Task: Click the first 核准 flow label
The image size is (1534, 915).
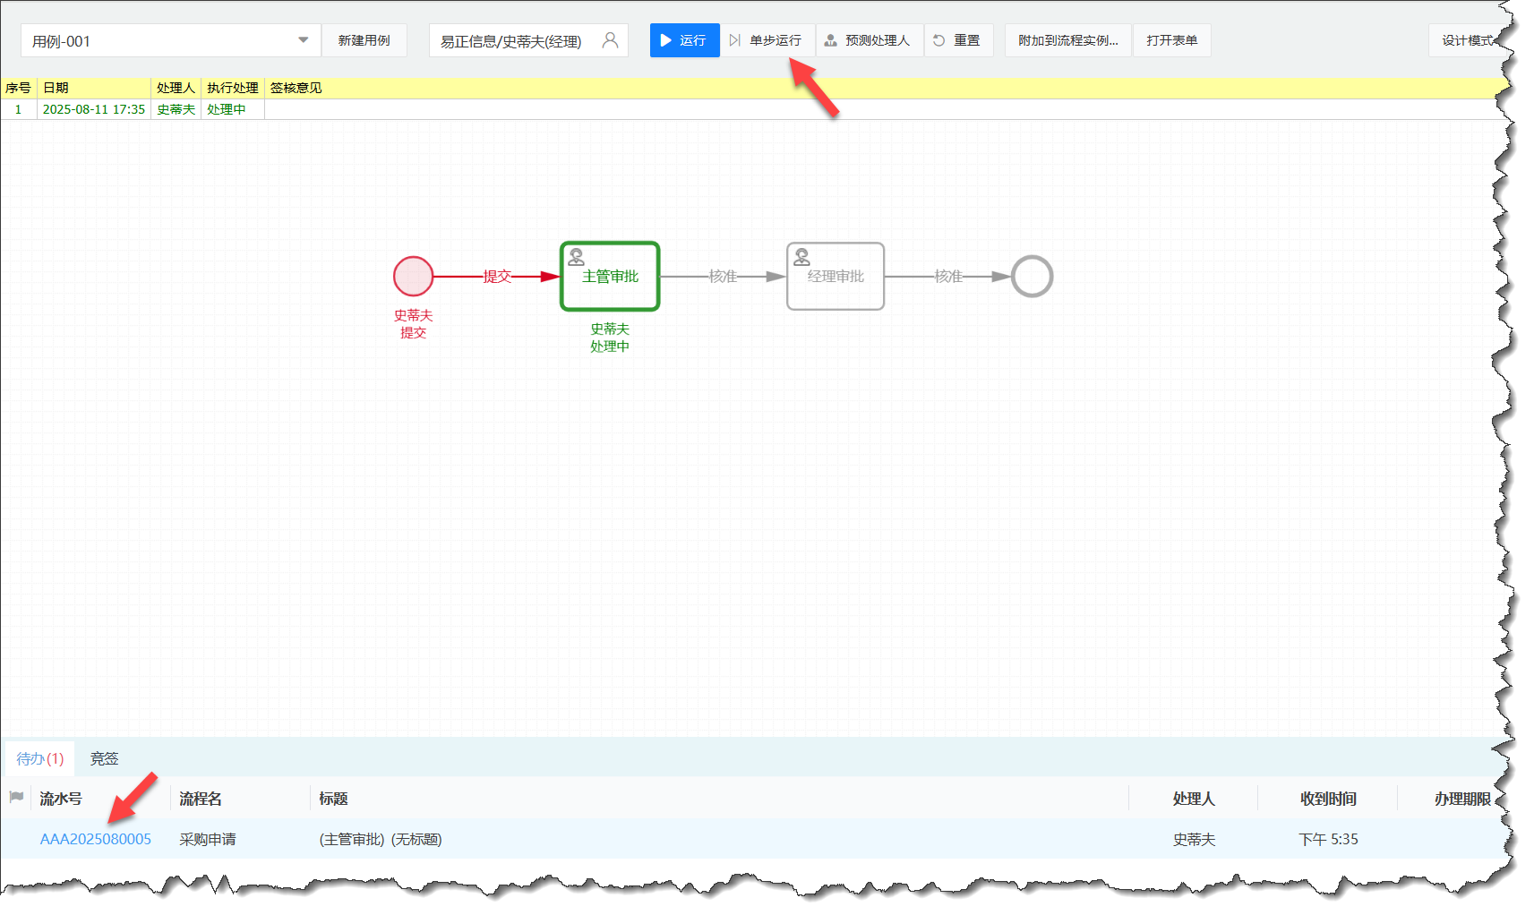Action: click(723, 276)
